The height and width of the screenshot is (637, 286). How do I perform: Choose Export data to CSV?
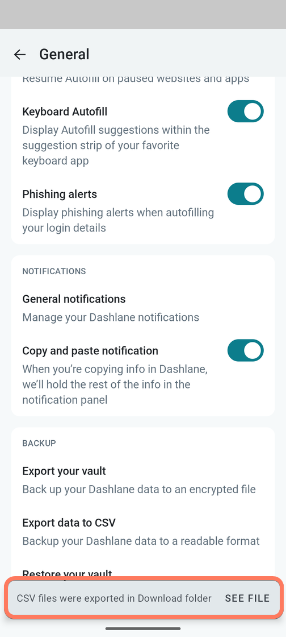pos(143,531)
